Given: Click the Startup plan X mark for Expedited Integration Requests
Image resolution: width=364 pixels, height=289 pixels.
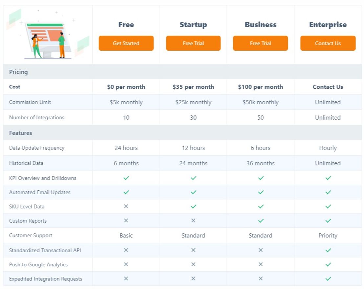Looking at the screenshot, I should click(x=193, y=278).
